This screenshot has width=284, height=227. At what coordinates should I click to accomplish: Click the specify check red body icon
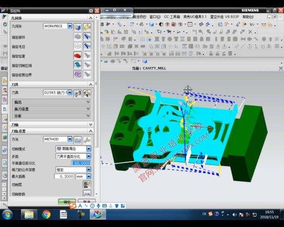[x=77, y=56]
